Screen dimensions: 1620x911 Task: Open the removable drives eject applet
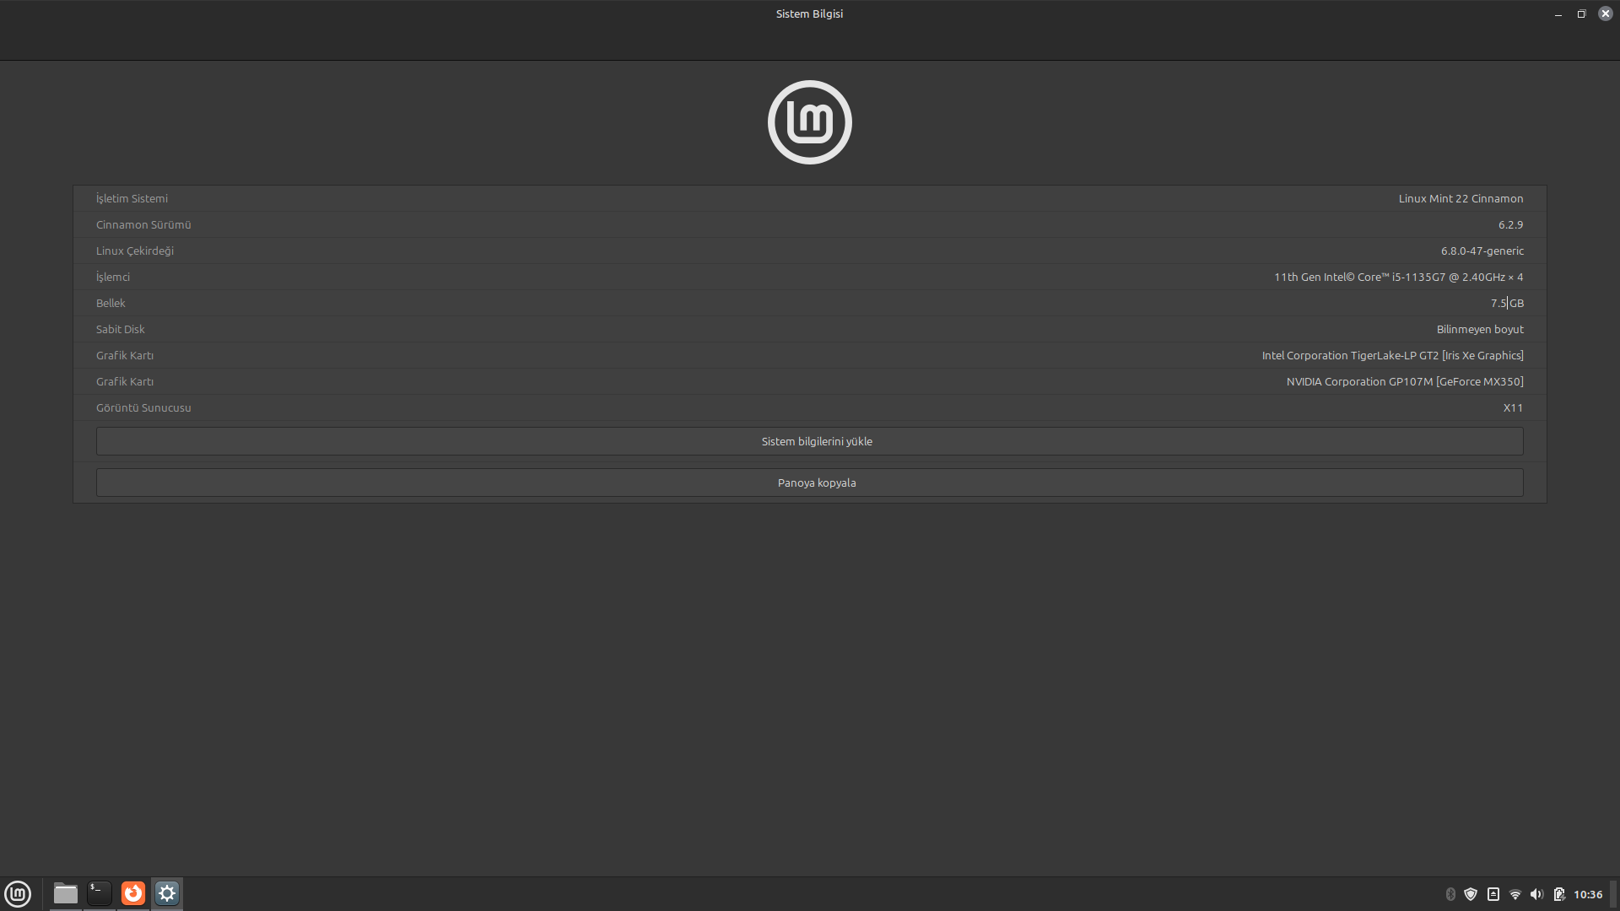pos(1493,894)
